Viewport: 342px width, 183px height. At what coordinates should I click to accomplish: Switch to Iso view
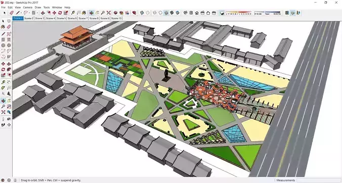(x=185, y=13)
